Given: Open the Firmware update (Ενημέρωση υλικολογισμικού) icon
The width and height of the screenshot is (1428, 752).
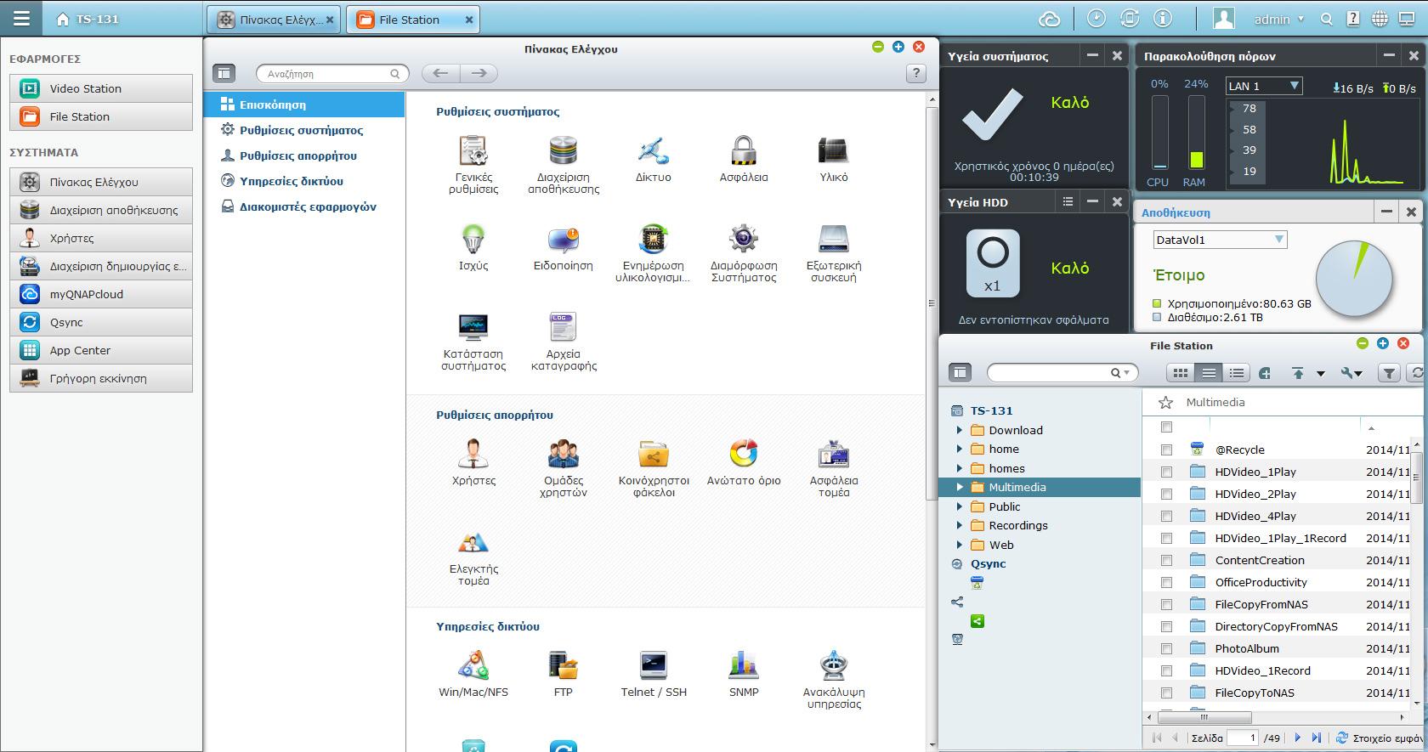Looking at the screenshot, I should pyautogui.click(x=653, y=240).
